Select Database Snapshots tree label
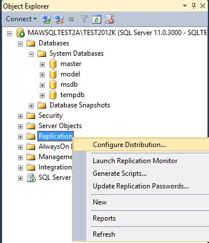This screenshot has width=209, height=243. click(79, 105)
